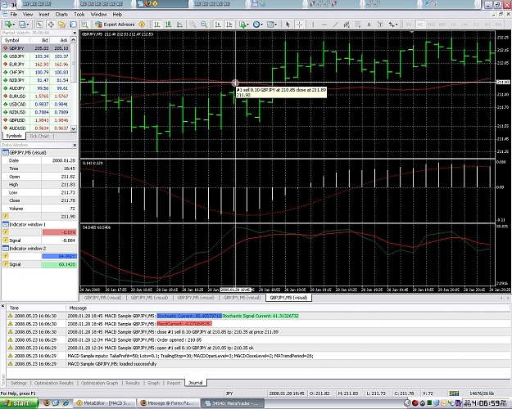This screenshot has width=512, height=409.
Task: Expand the Templates dropdown arrow
Action: 276,25
